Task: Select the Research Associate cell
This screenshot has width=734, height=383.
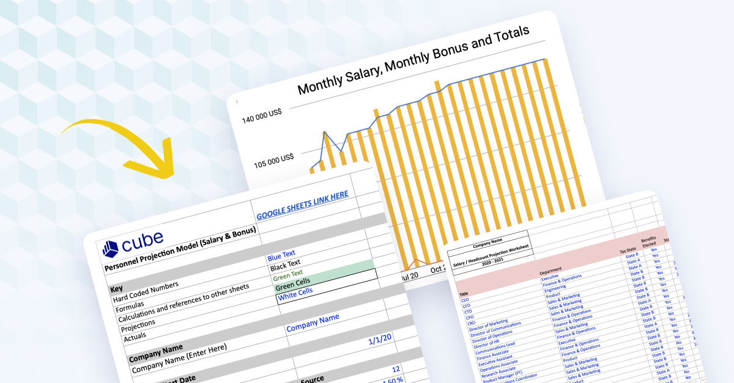Action: click(x=499, y=372)
